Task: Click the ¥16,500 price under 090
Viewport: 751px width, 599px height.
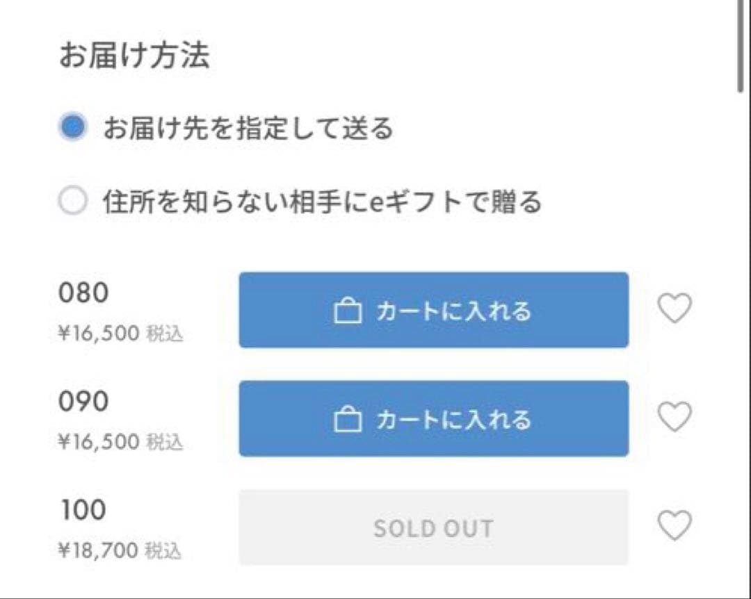Action: pos(99,442)
